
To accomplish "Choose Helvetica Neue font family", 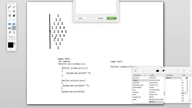I will [x=156, y=80].
